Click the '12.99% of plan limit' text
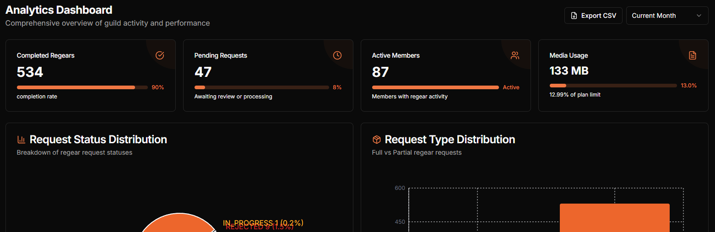This screenshot has width=715, height=232. pyautogui.click(x=575, y=95)
